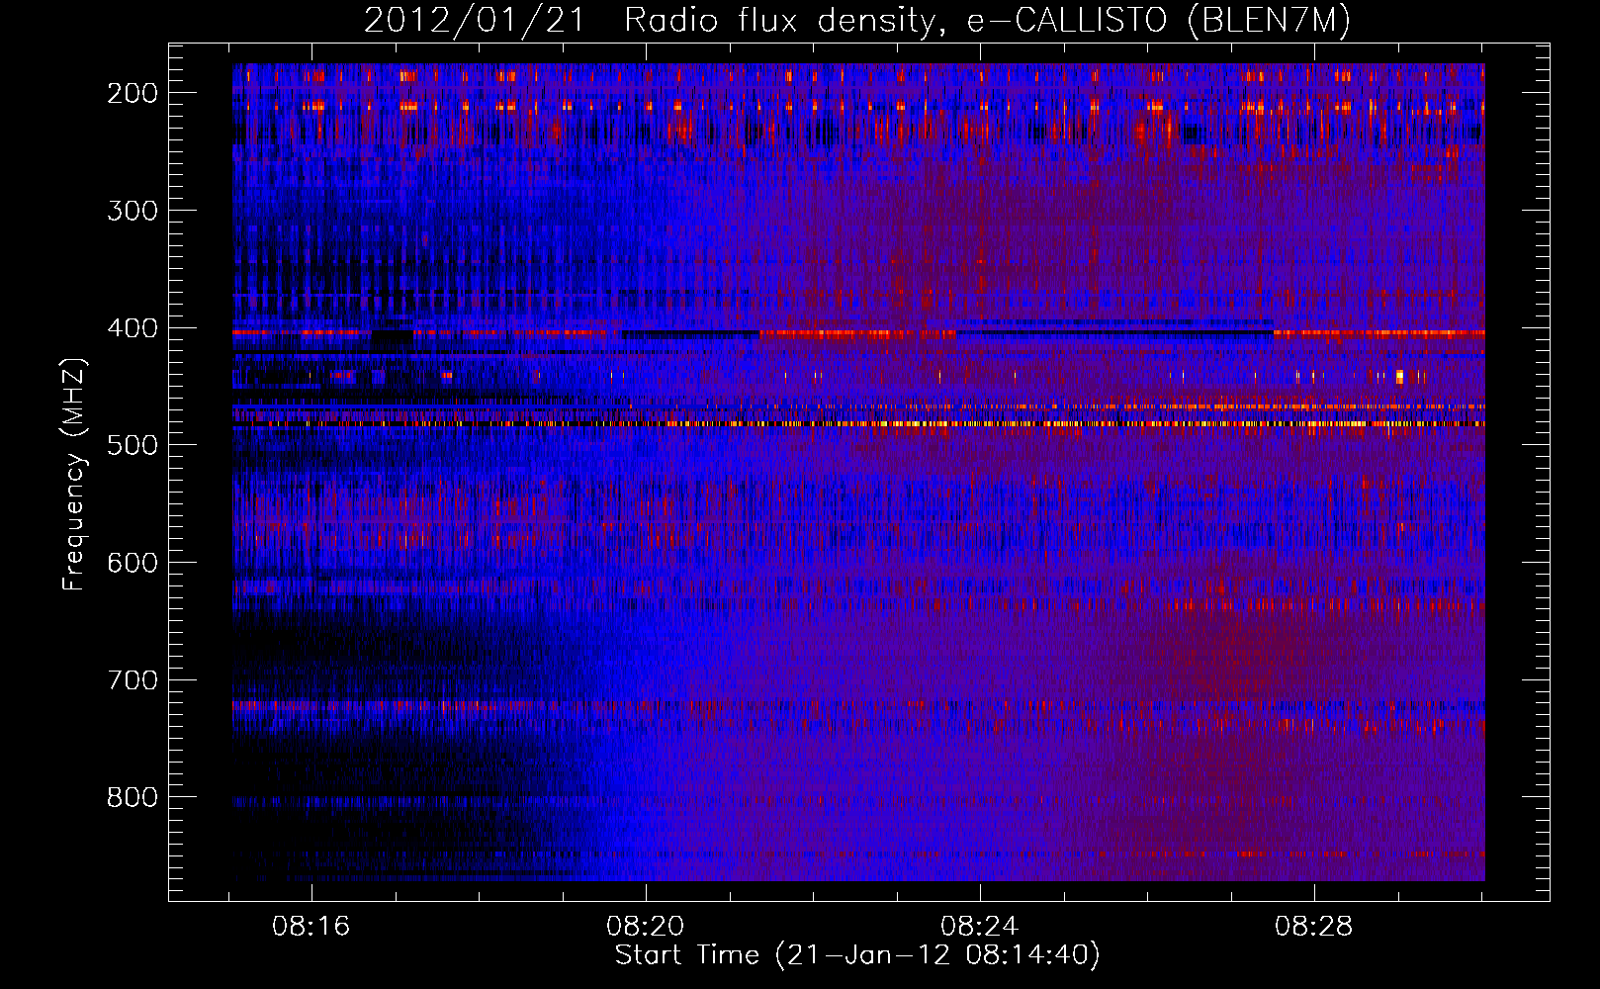Click the 800 frequency tick label

(x=133, y=797)
